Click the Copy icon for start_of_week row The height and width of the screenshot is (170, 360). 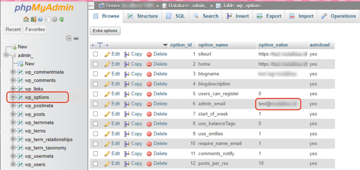tap(127, 114)
